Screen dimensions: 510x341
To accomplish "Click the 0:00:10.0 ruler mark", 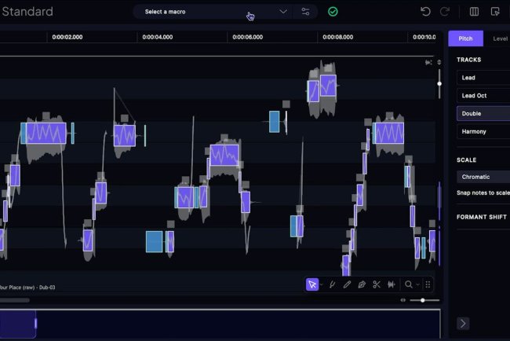I will pos(424,37).
